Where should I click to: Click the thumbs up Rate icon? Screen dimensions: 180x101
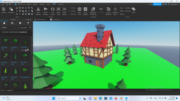[26, 50]
